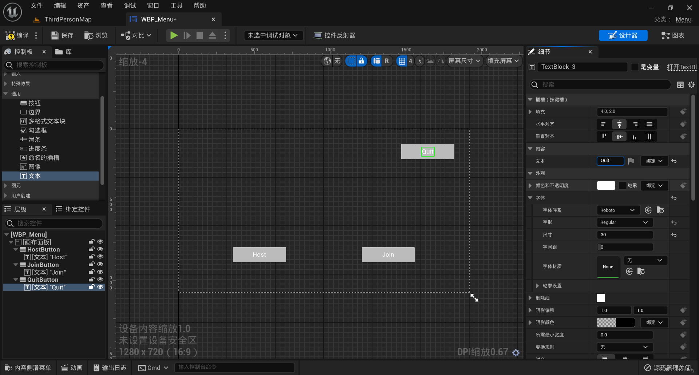Save the widget blueprint

coord(62,35)
